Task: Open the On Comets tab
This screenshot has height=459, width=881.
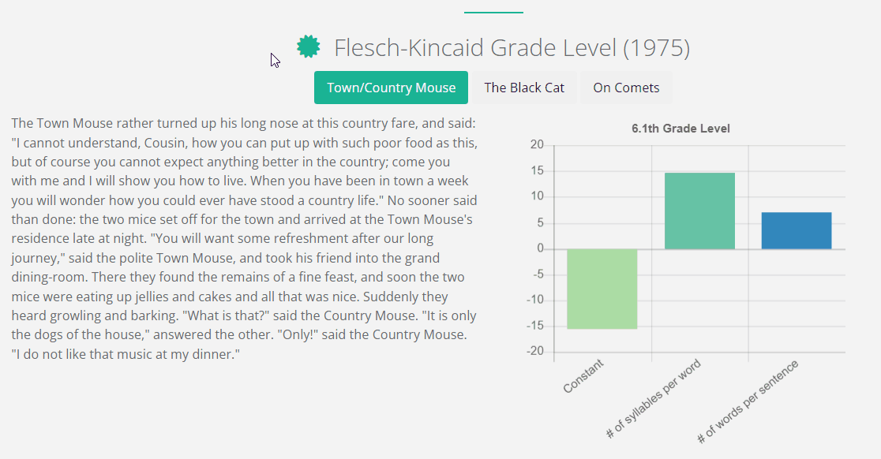Action: (x=626, y=88)
